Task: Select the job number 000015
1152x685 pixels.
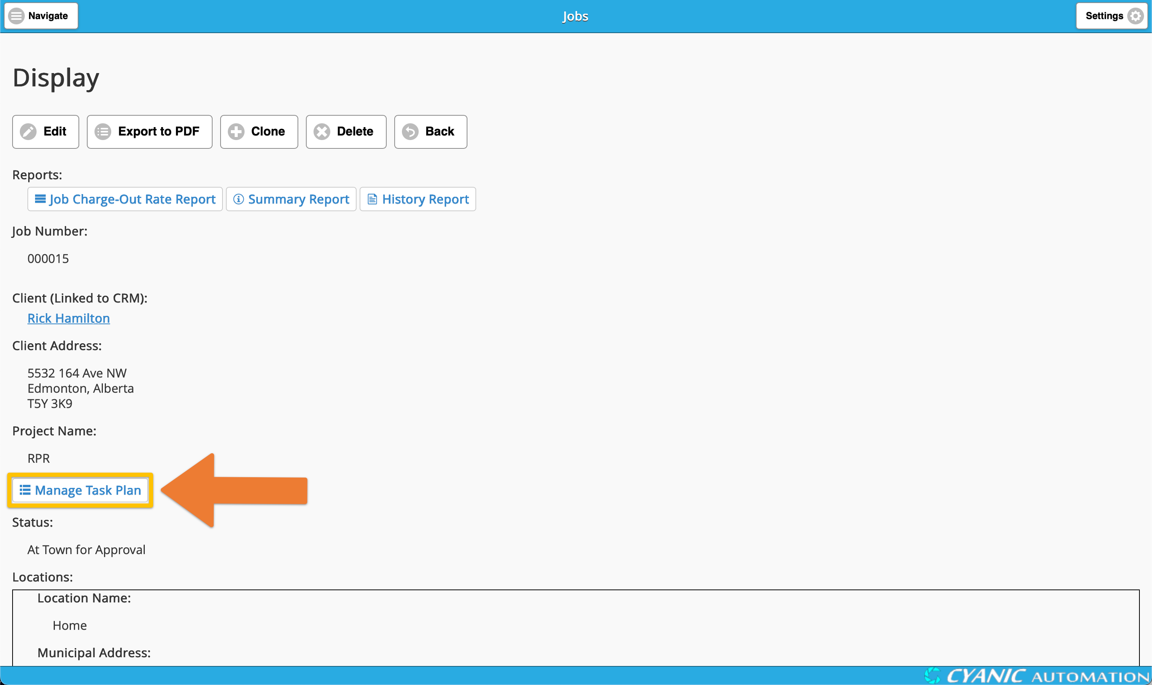Action: point(48,258)
